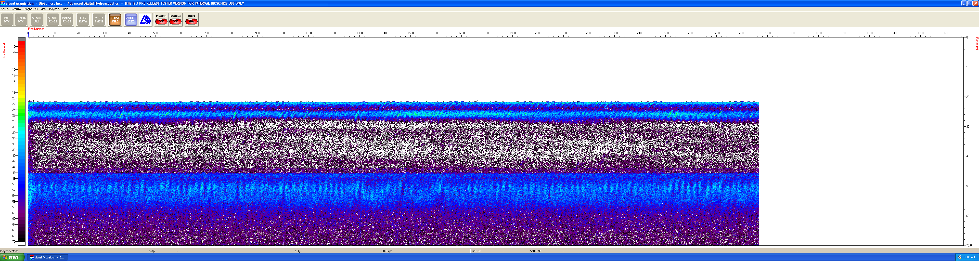979x261 pixels.
Task: Click PAUSE PINGS in the toolbar
Action: pos(67,20)
